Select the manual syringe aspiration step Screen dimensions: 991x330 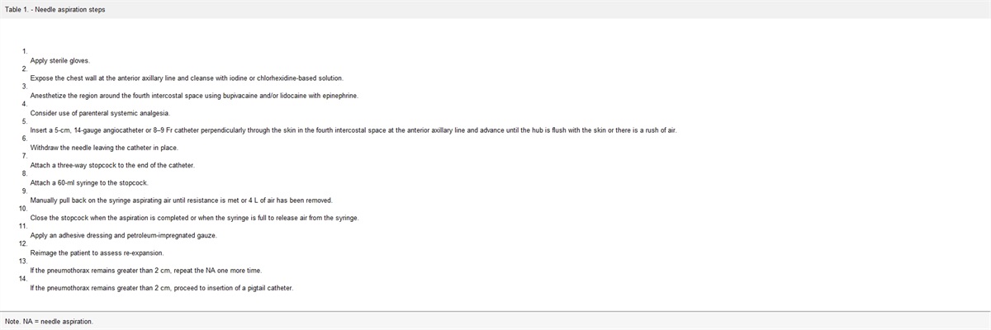click(x=181, y=200)
